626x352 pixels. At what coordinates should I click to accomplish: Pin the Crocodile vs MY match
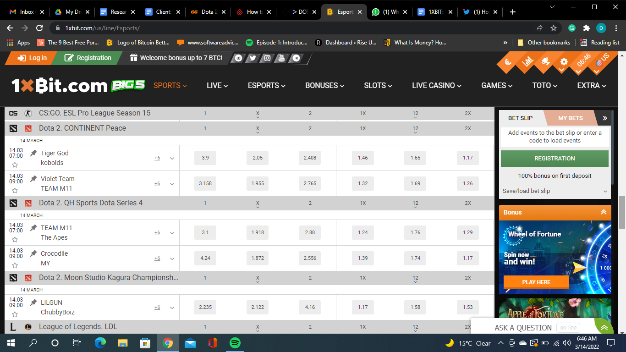32,253
